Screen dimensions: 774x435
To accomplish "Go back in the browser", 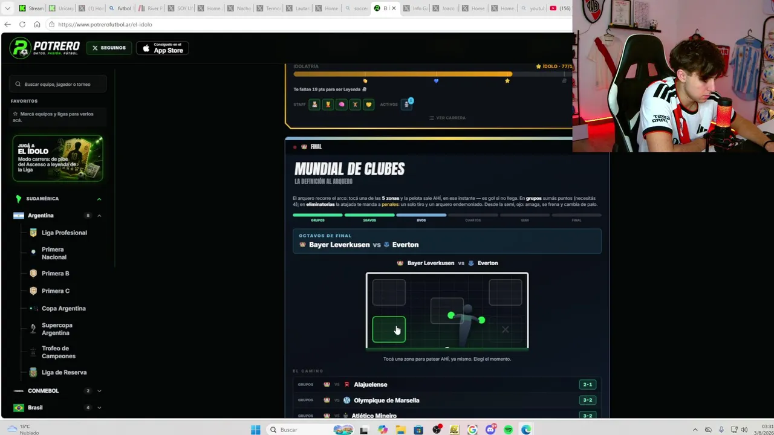I will point(7,24).
